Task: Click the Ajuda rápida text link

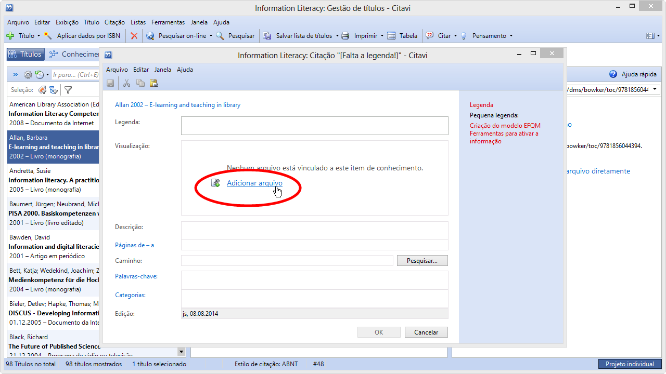Action: point(639,74)
